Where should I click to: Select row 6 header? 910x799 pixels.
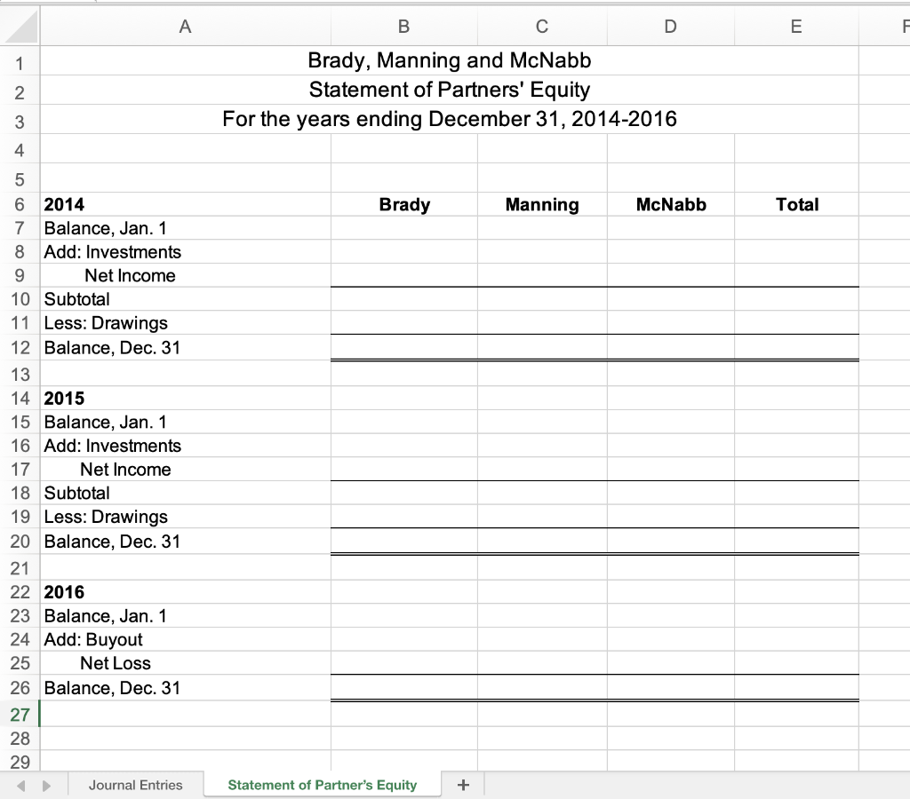click(20, 204)
